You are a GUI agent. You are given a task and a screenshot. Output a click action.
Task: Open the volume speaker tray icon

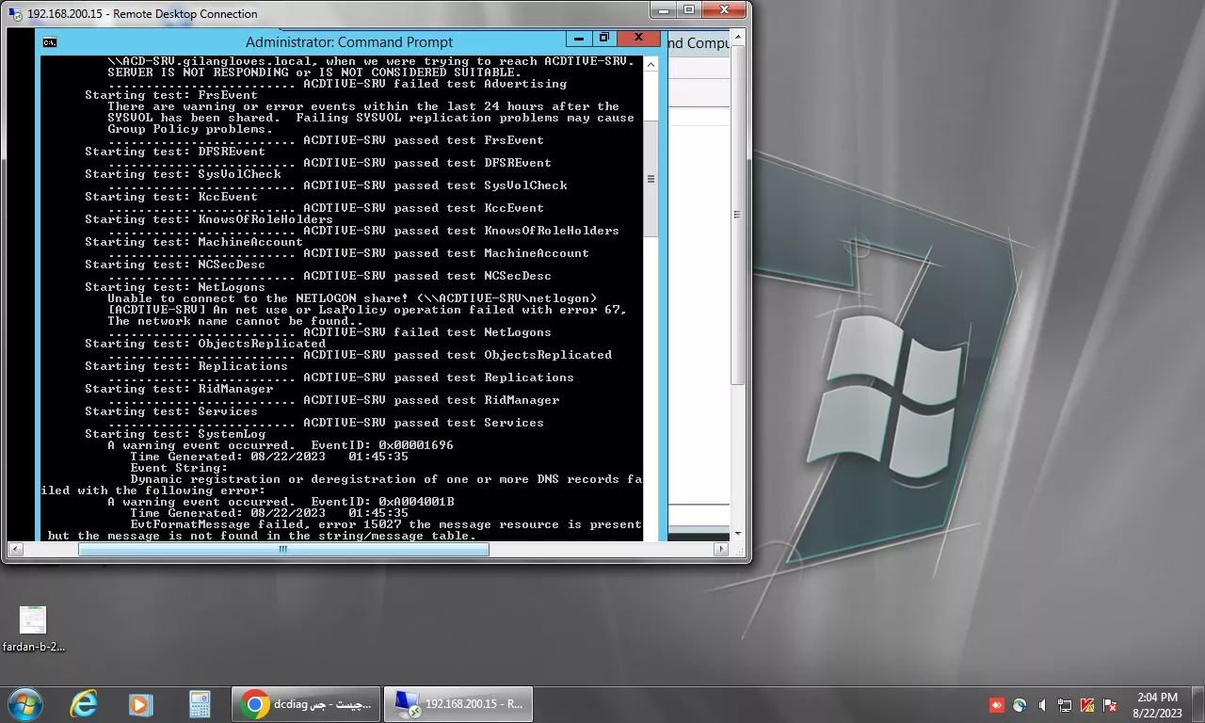(x=1042, y=704)
